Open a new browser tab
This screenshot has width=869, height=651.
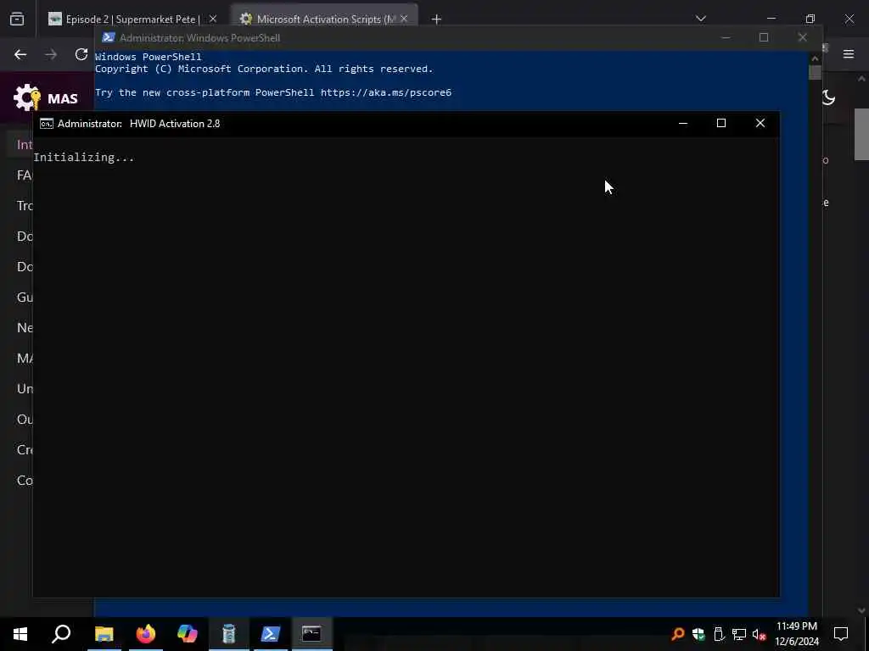(x=436, y=19)
